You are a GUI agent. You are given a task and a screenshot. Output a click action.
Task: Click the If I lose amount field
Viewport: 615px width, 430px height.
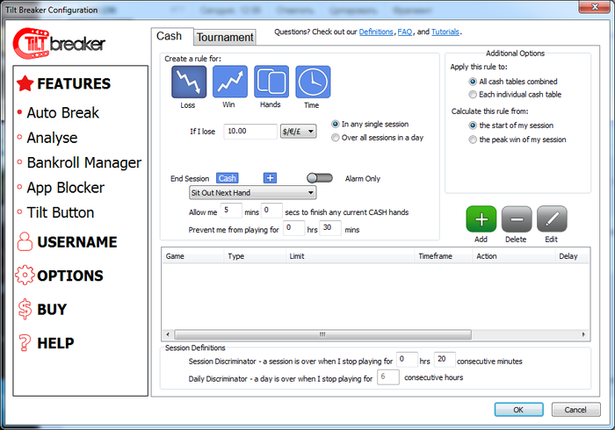[x=250, y=131]
